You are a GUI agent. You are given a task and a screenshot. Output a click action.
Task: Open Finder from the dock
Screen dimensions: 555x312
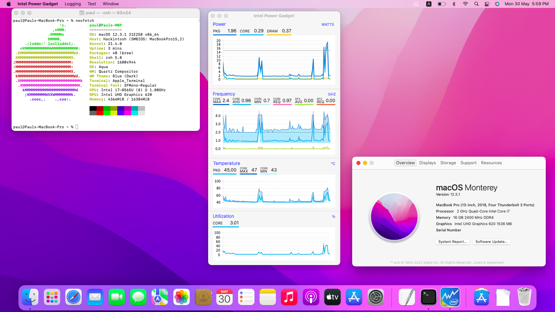[30, 297]
